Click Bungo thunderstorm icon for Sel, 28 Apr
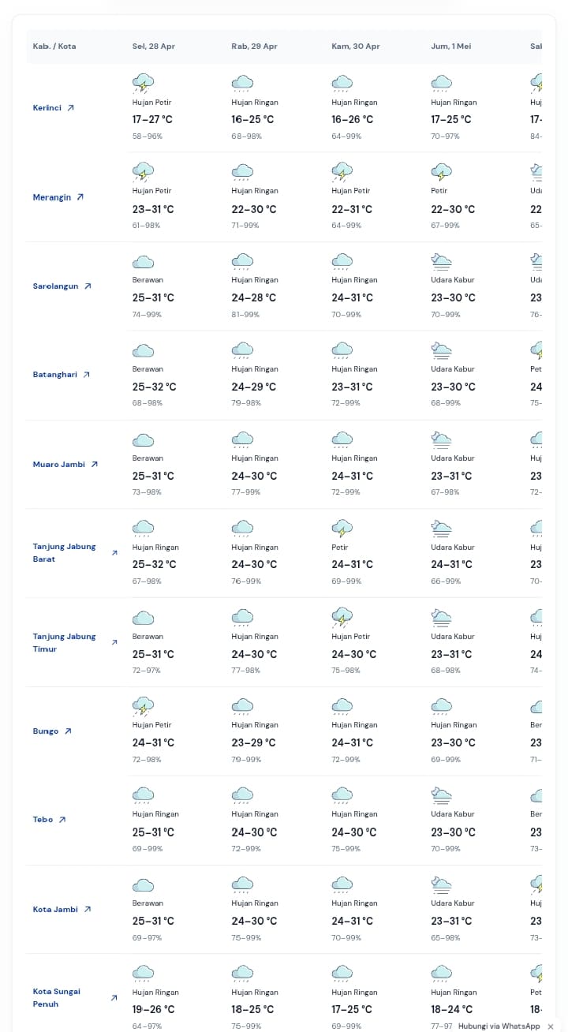 143,705
